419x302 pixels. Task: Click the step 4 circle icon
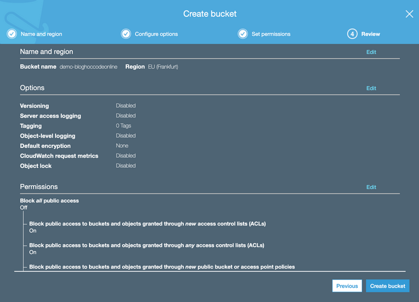pos(352,34)
